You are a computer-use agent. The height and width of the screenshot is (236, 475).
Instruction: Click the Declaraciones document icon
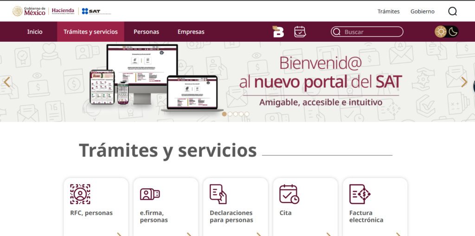(x=218, y=194)
